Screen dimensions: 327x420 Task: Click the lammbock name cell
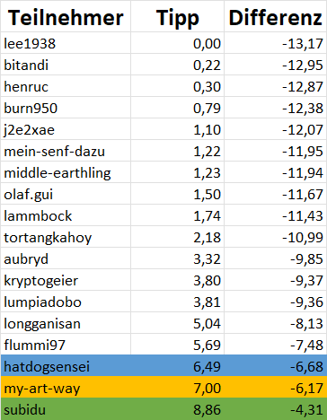(66, 215)
